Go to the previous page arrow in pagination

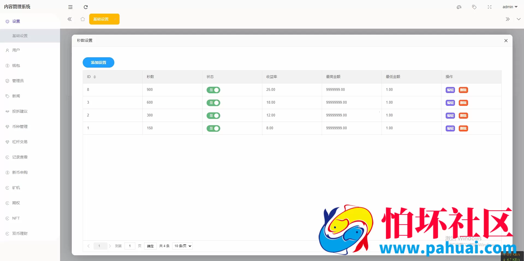pos(88,246)
